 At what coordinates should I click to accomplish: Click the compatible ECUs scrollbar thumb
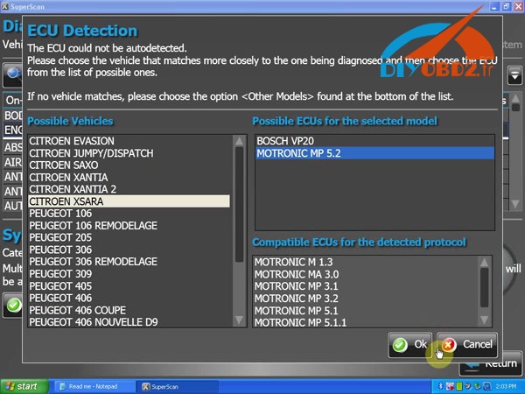[x=484, y=287]
